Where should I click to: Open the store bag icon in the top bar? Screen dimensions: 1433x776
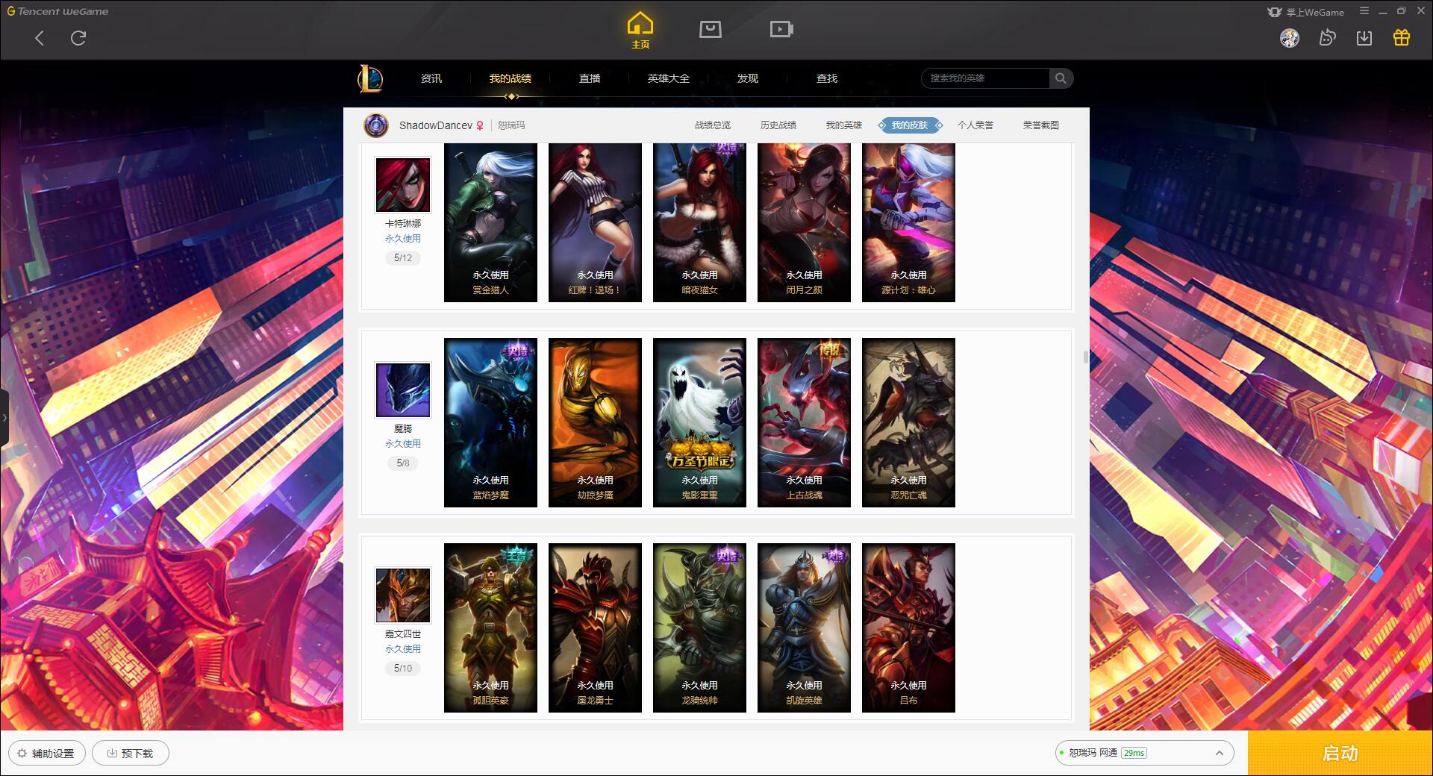coord(711,29)
